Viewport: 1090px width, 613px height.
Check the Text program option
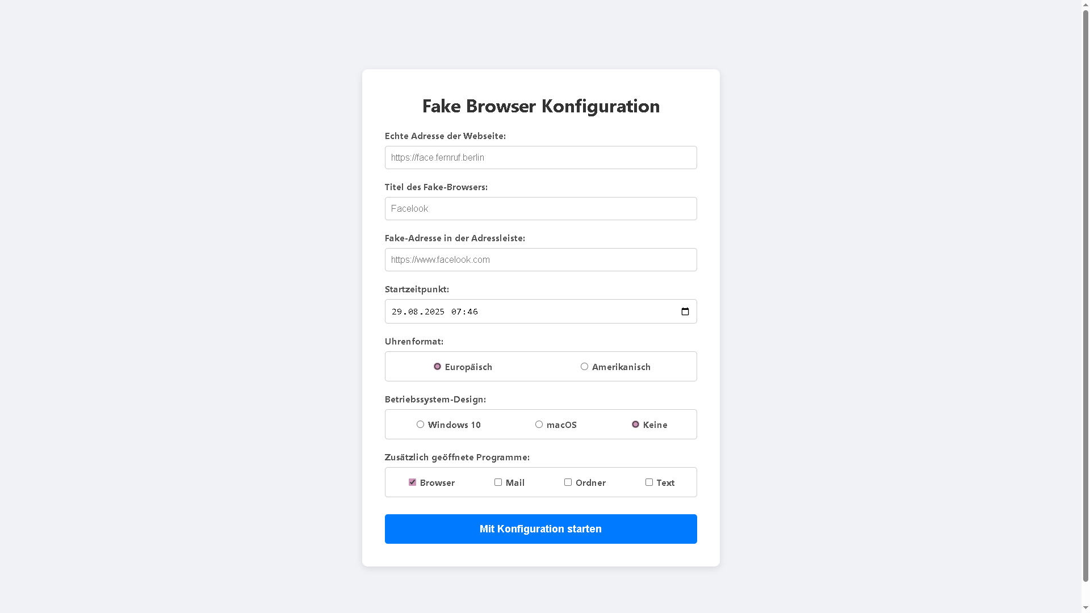[649, 482]
